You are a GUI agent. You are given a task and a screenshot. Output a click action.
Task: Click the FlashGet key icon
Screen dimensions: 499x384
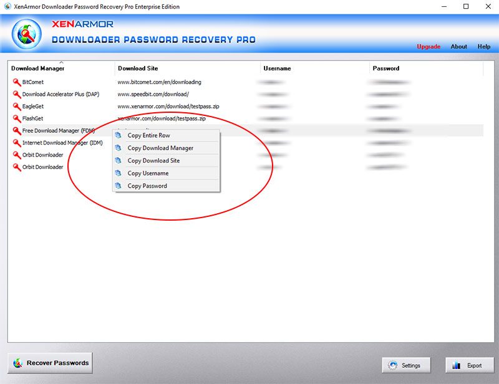(x=17, y=118)
